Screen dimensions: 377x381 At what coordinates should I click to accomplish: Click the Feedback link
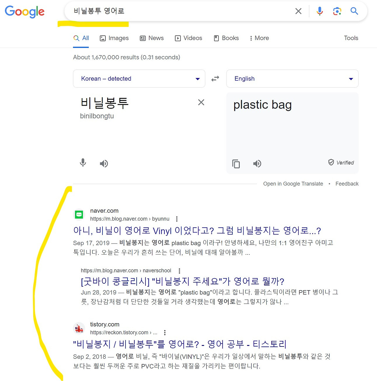pos(347,183)
